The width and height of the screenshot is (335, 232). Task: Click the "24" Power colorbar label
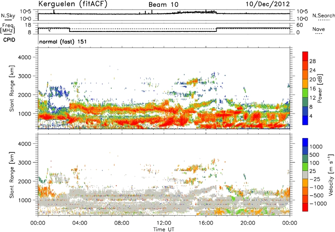[x=312, y=70]
